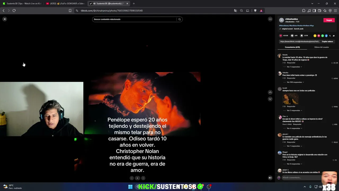Show previous photo in slideshow
339x191 pixels.
(x=132, y=178)
